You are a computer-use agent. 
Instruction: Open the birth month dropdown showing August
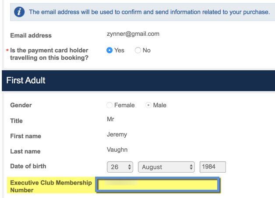[x=166, y=167]
